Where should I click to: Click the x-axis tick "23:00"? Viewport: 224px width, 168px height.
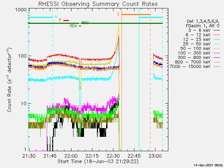(x=155, y=156)
